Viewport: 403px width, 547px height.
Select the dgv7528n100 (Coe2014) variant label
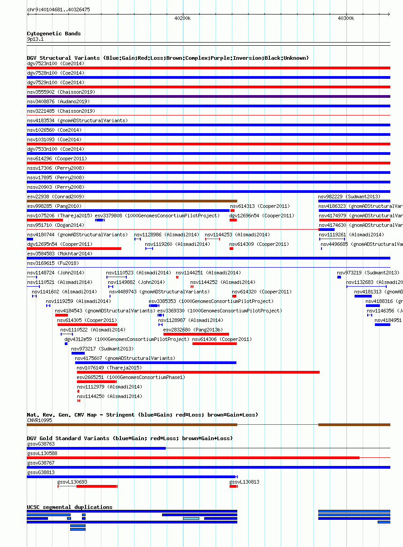point(56,73)
